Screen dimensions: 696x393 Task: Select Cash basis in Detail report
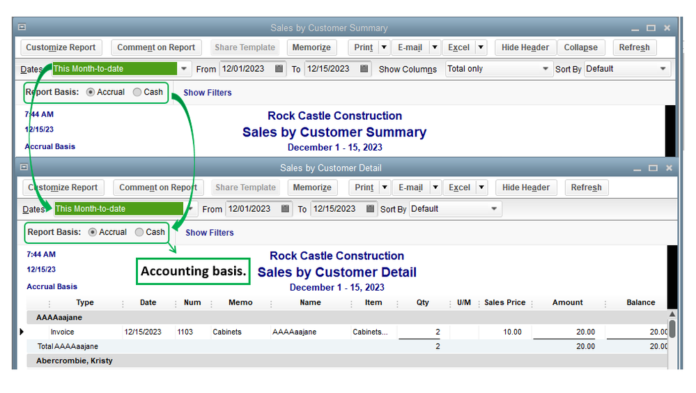tap(139, 232)
